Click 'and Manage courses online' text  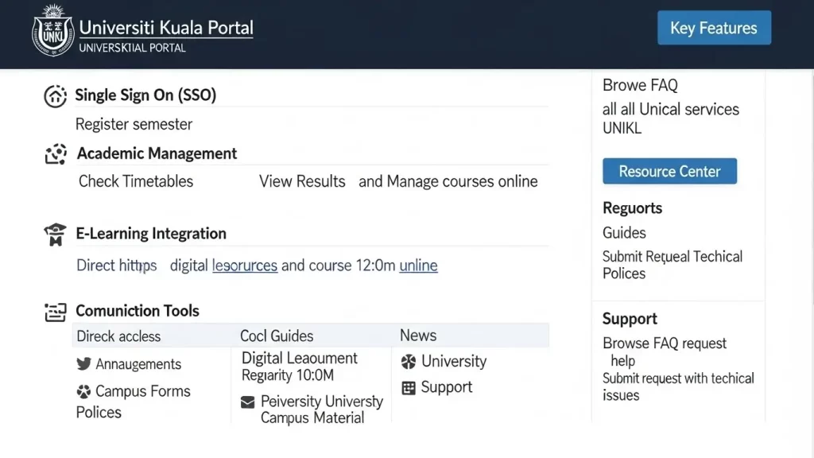click(448, 181)
